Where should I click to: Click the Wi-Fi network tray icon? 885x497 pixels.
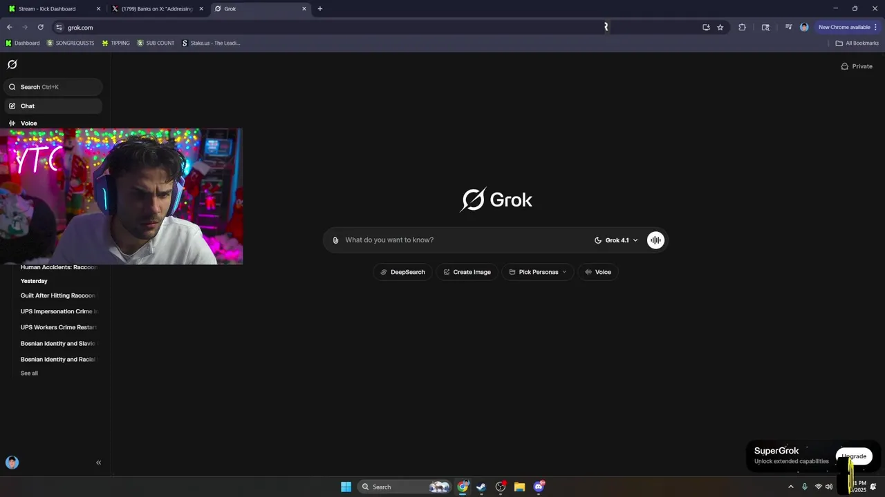(x=819, y=487)
